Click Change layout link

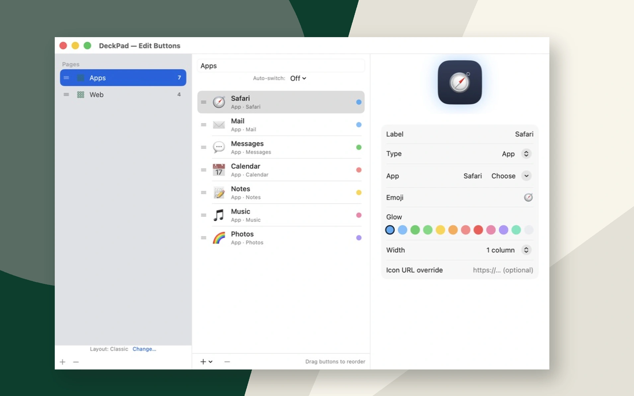pyautogui.click(x=144, y=349)
